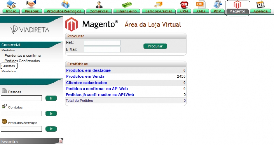Open Produtos em Venda link
This screenshot has width=274, height=145.
point(85,76)
